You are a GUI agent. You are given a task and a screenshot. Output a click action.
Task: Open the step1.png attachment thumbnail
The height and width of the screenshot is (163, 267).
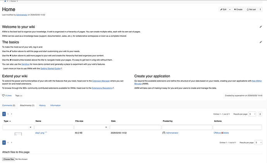coord(18,134)
